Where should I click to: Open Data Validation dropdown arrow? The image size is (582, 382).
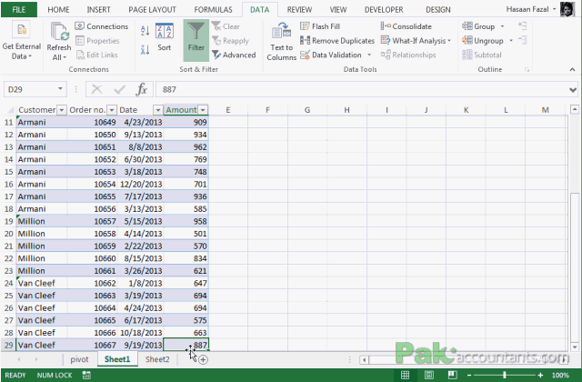(x=369, y=55)
